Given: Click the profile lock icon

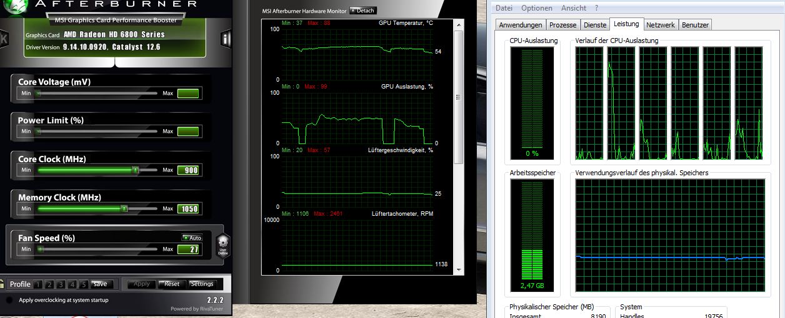Looking at the screenshot, I should pyautogui.click(x=3, y=284).
